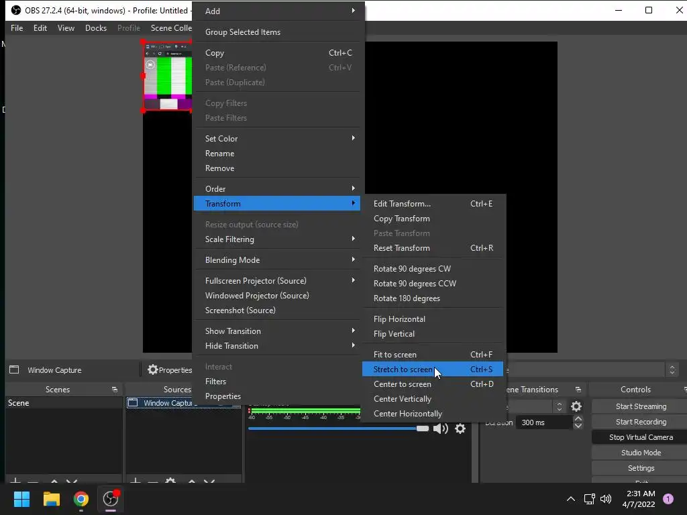The image size is (687, 515).
Task: Open Windowed Projector (Source)
Action: click(278, 296)
